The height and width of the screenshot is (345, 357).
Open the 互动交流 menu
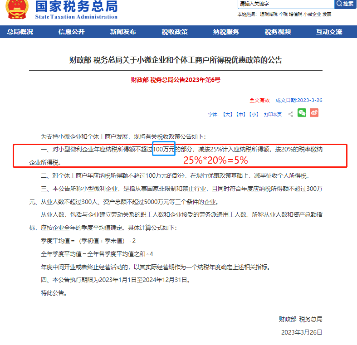[329, 32]
